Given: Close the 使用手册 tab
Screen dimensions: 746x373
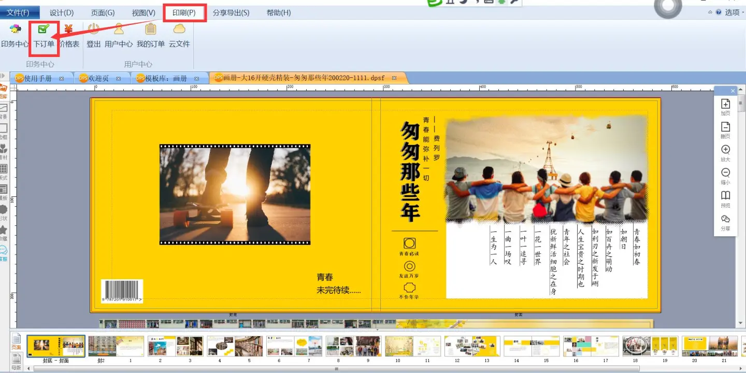Looking at the screenshot, I should 61,79.
